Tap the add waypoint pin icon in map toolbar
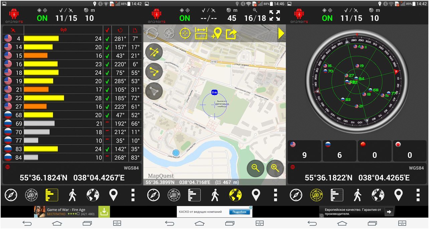 click(x=217, y=33)
